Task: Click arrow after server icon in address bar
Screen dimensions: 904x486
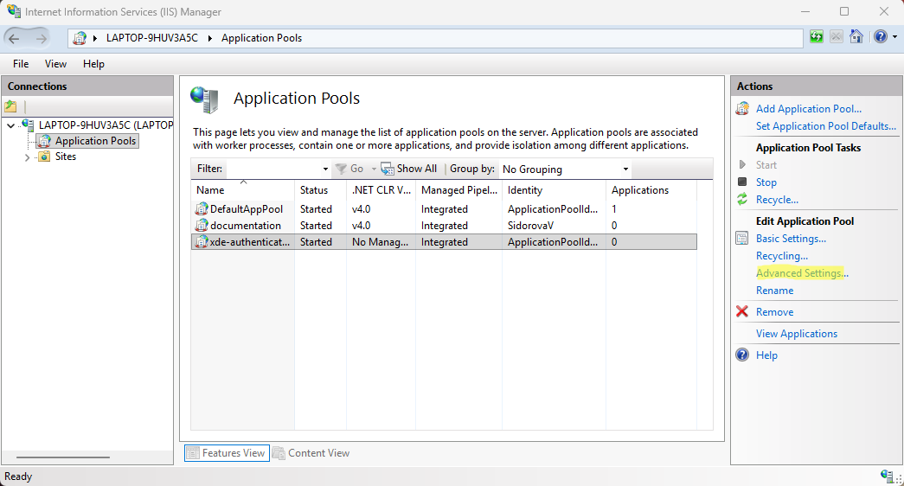Action: pyautogui.click(x=95, y=38)
